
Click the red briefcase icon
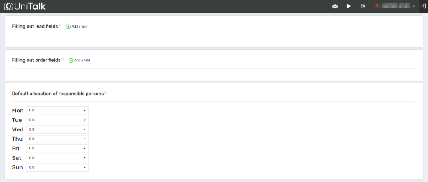377,6
